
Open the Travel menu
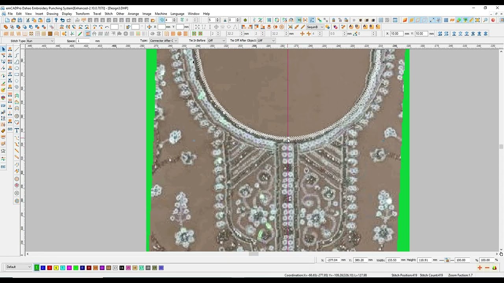tap(97, 14)
